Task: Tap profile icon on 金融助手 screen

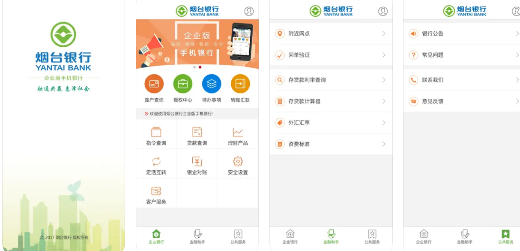Action: click(x=383, y=11)
